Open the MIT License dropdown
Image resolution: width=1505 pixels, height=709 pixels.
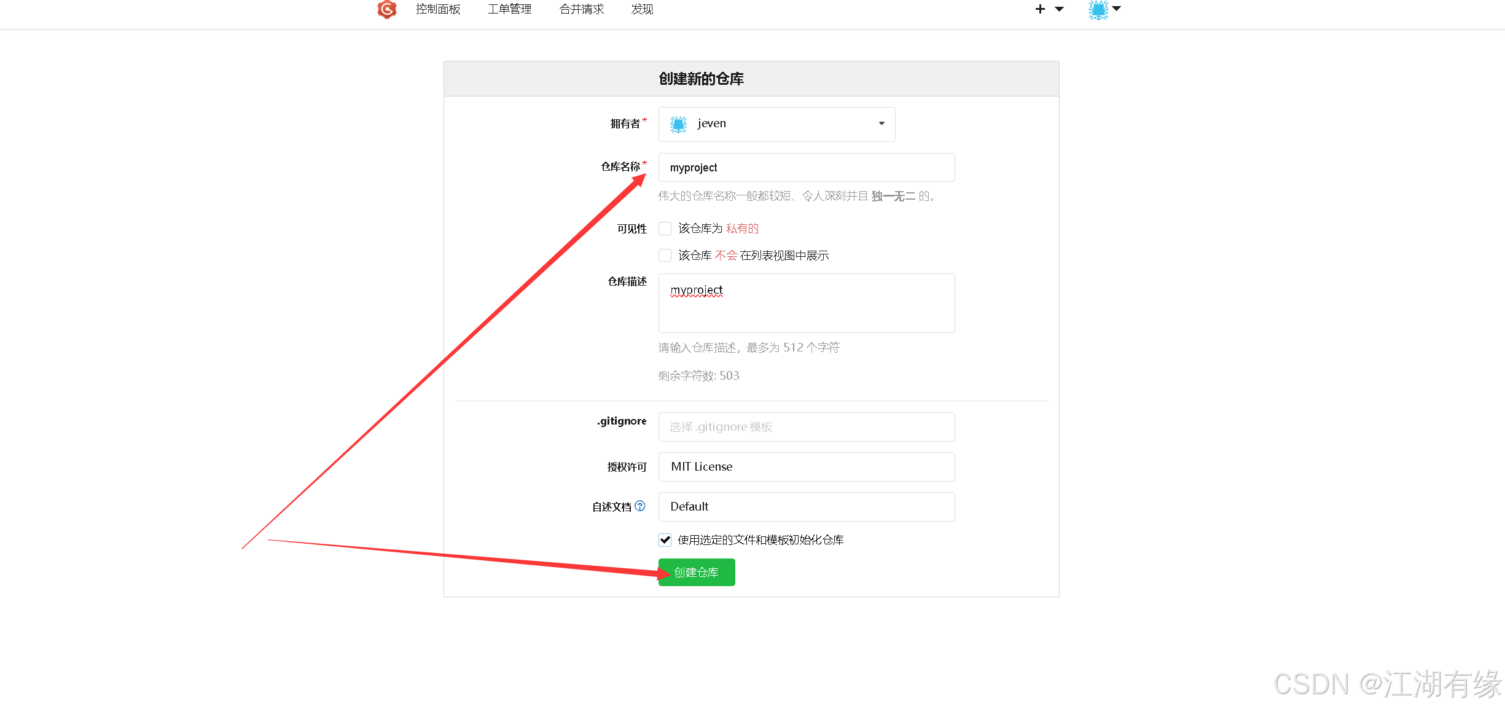(x=806, y=467)
